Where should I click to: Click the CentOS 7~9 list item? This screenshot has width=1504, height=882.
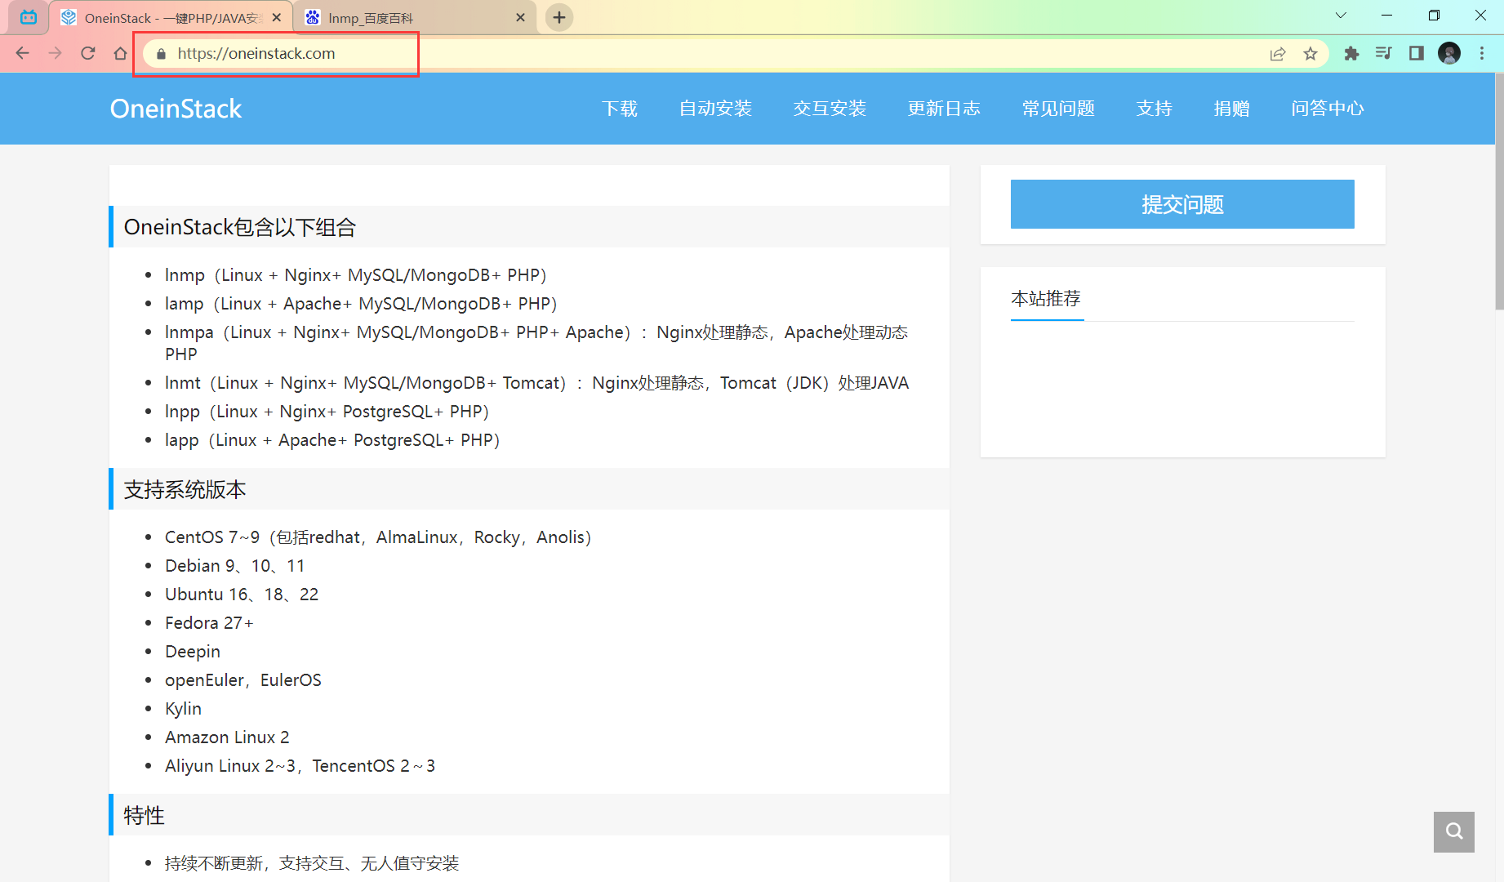(378, 537)
